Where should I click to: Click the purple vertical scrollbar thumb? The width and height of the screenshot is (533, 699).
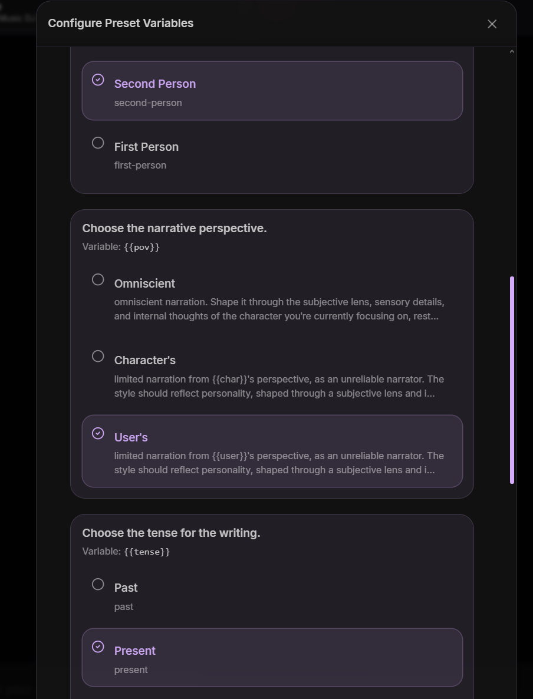tap(512, 380)
